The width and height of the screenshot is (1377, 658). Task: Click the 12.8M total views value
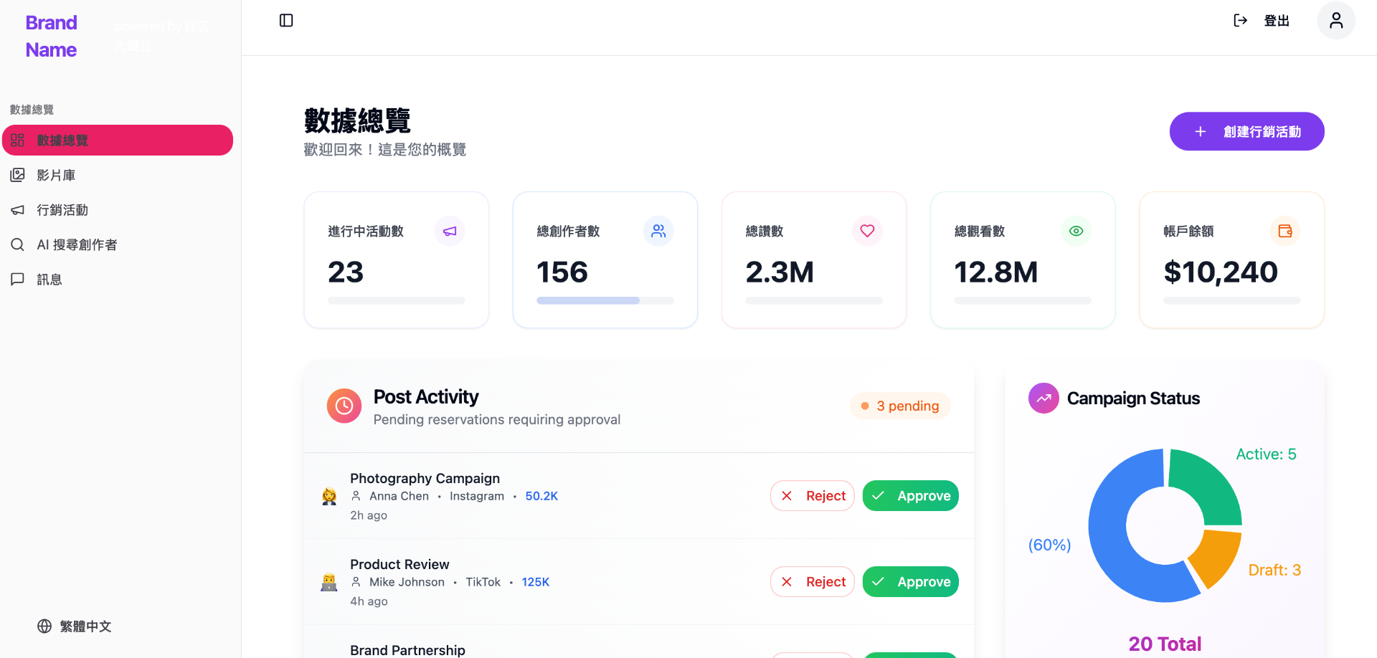[995, 272]
